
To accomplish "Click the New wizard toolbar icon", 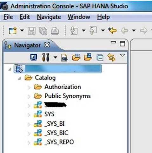I will (13, 31).
